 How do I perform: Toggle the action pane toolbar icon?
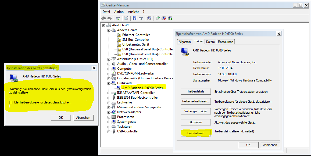click(x=141, y=18)
